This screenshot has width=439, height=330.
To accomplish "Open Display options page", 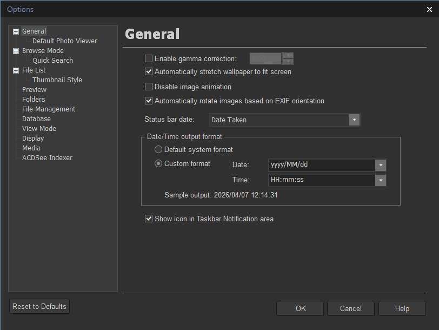I will (33, 138).
